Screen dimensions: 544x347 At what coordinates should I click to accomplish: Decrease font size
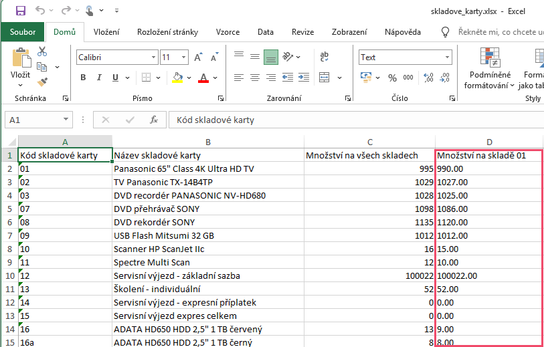pos(214,57)
